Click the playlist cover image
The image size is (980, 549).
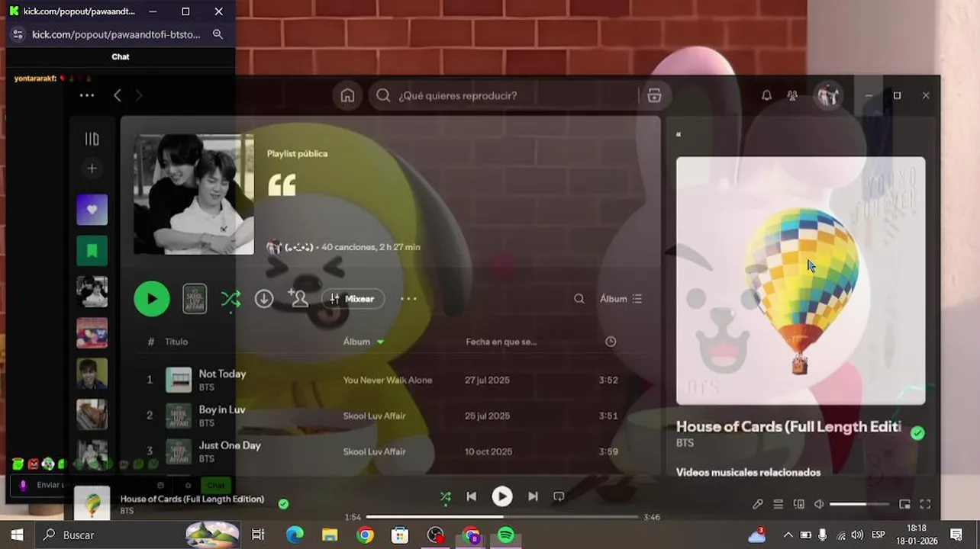coord(194,194)
